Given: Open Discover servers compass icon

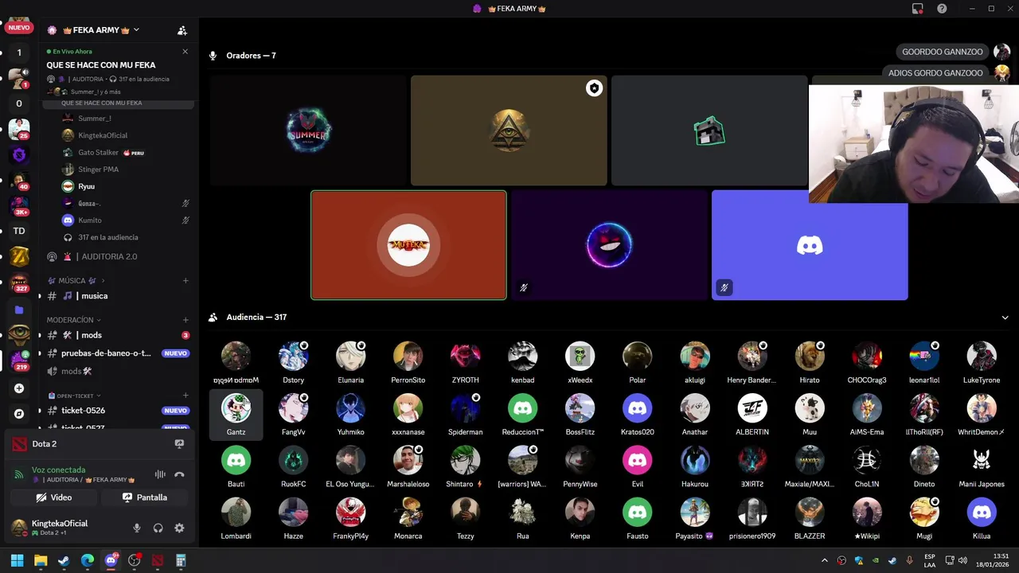Looking at the screenshot, I should [19, 414].
